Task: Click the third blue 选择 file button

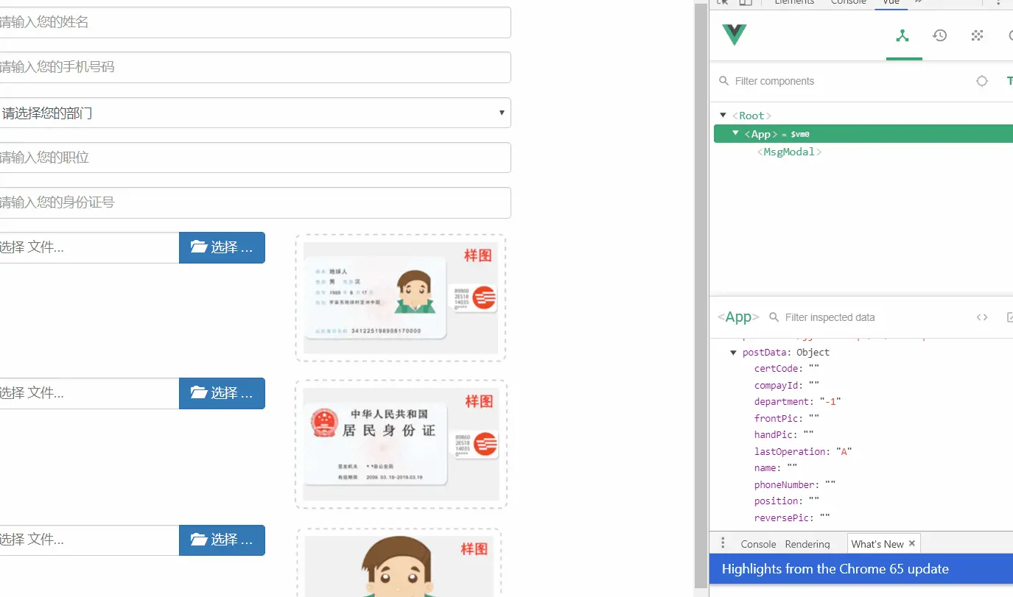Action: [222, 540]
